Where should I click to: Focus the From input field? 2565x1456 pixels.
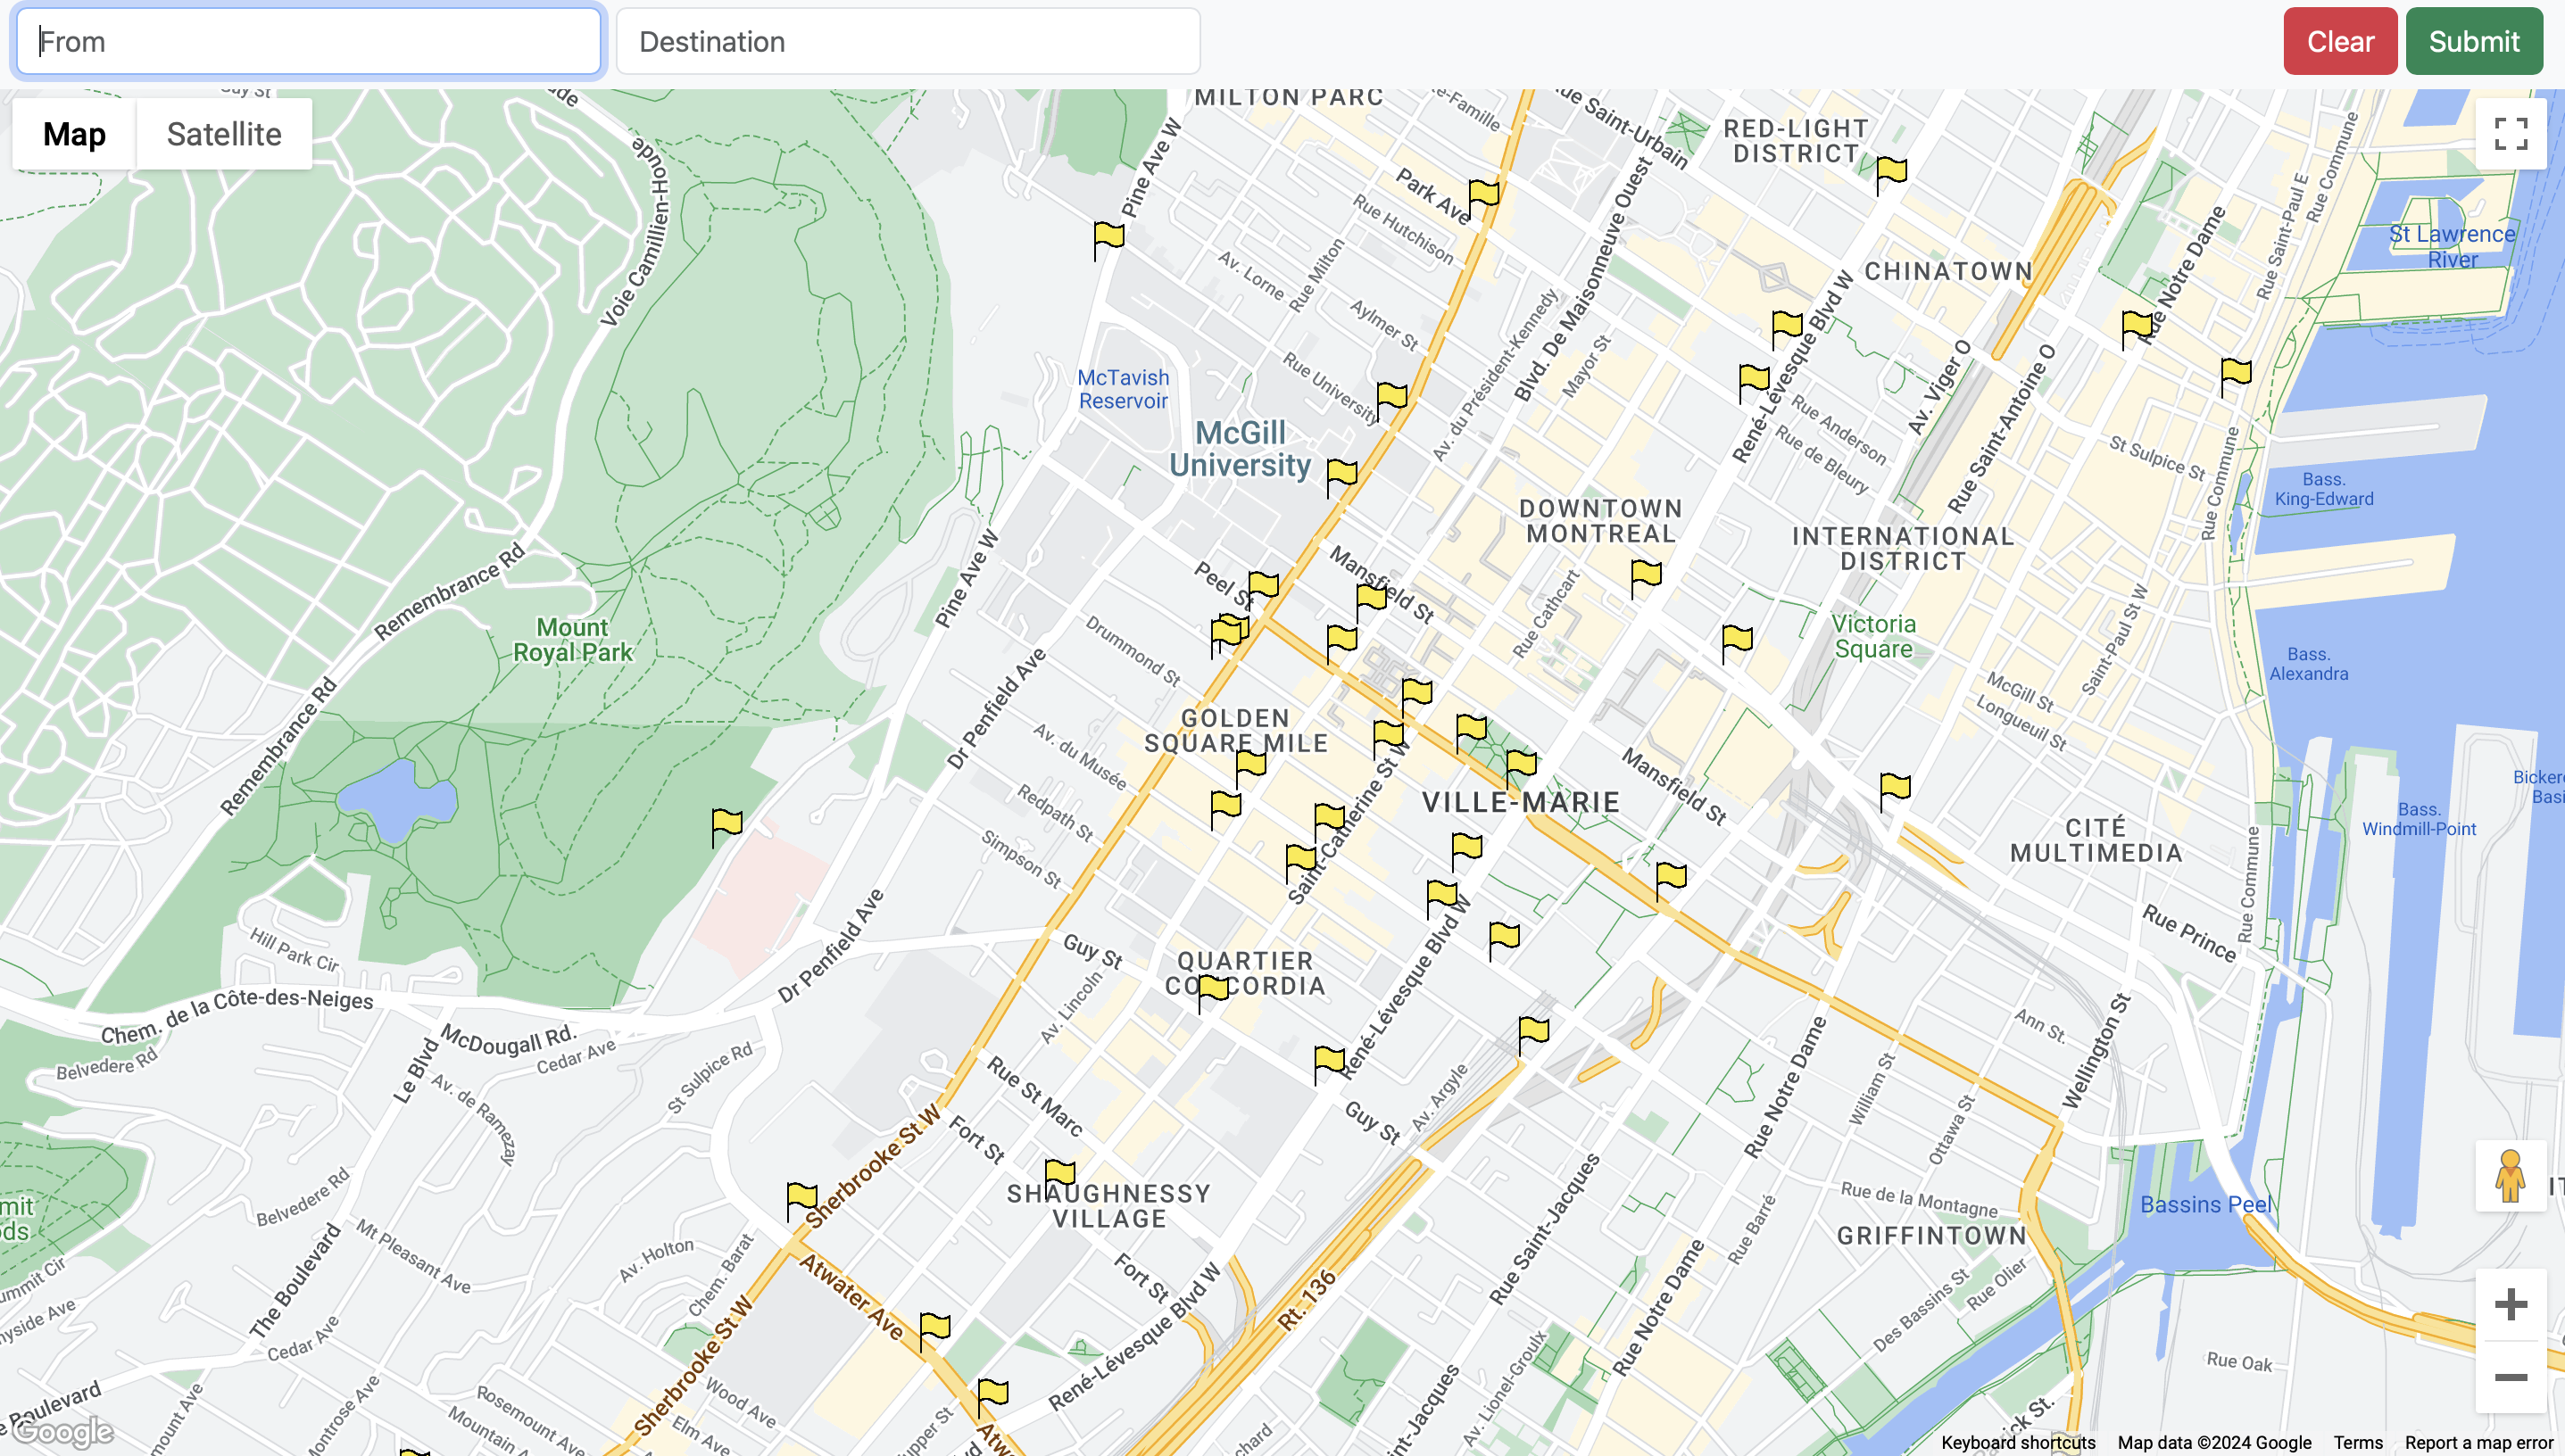pos(308,41)
